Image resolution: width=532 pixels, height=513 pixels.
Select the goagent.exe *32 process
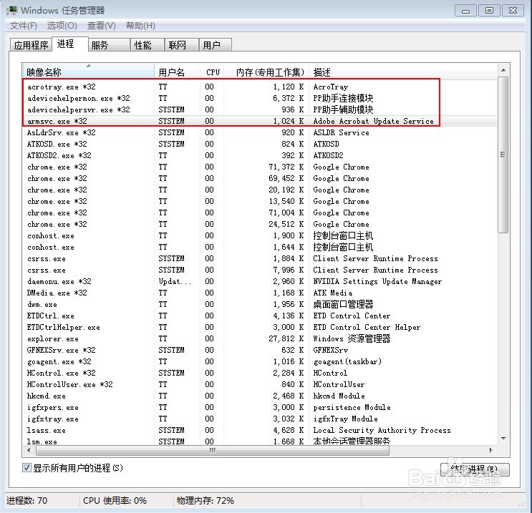pos(259,362)
